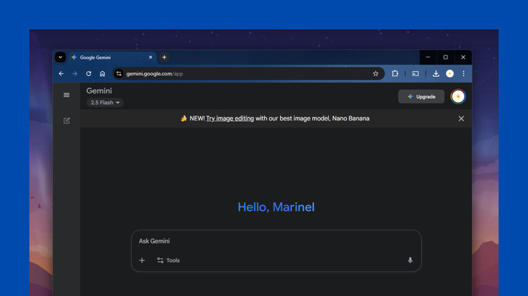Open Chrome three-dot menu
The height and width of the screenshot is (296, 528).
click(x=464, y=74)
